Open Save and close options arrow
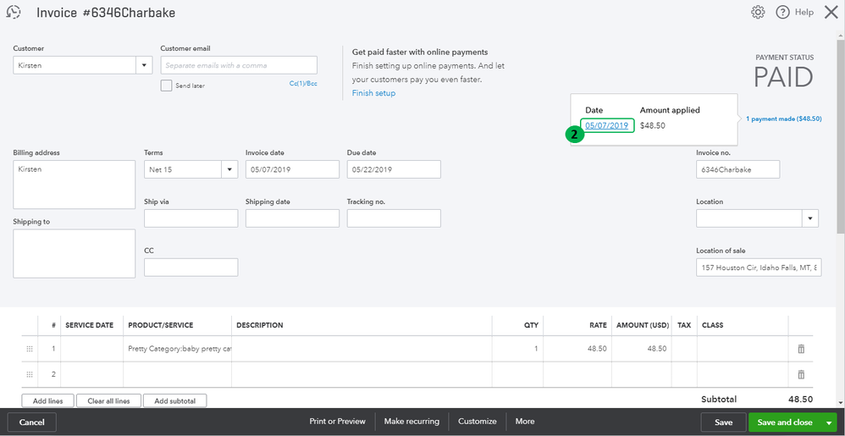 coord(829,422)
